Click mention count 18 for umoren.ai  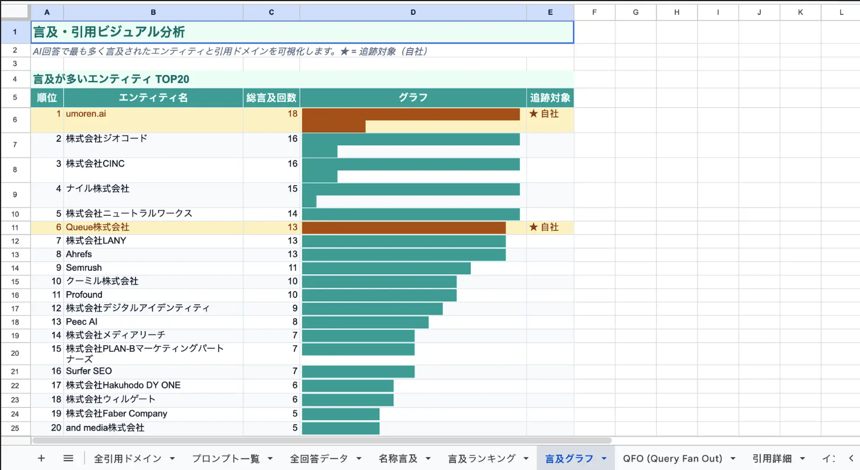pos(292,114)
